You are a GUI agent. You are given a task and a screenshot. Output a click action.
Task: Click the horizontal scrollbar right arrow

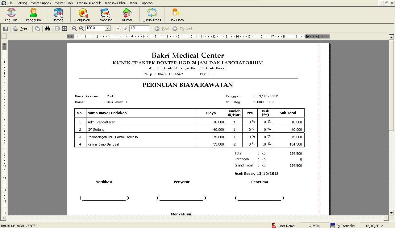click(386, 218)
